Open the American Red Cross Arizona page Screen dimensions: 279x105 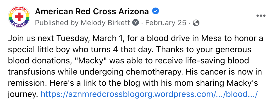click(x=92, y=12)
